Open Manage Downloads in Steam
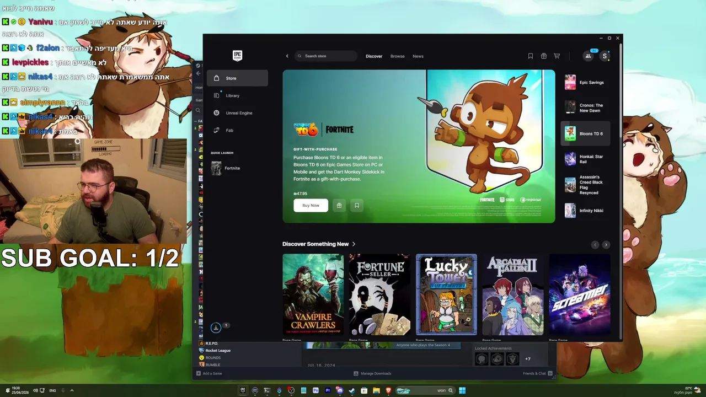 coord(372,373)
